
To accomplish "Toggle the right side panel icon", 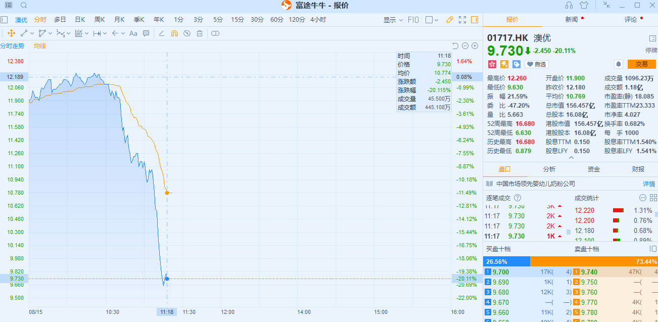I will click(474, 20).
